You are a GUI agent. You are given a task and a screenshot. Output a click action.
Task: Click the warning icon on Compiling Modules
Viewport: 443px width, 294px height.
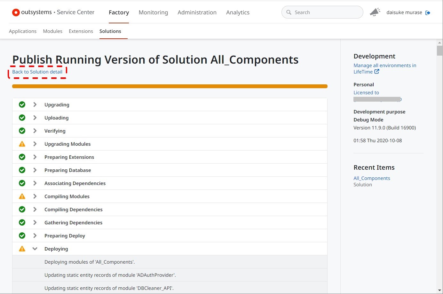tap(22, 197)
